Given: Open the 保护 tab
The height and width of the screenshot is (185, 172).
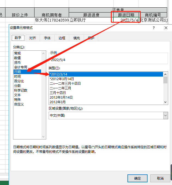Looking at the screenshot, I should click(91, 38).
